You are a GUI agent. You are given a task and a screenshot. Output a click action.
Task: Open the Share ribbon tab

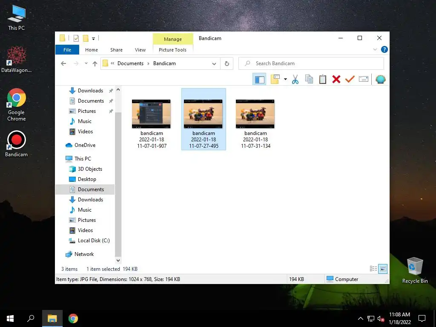(x=116, y=50)
